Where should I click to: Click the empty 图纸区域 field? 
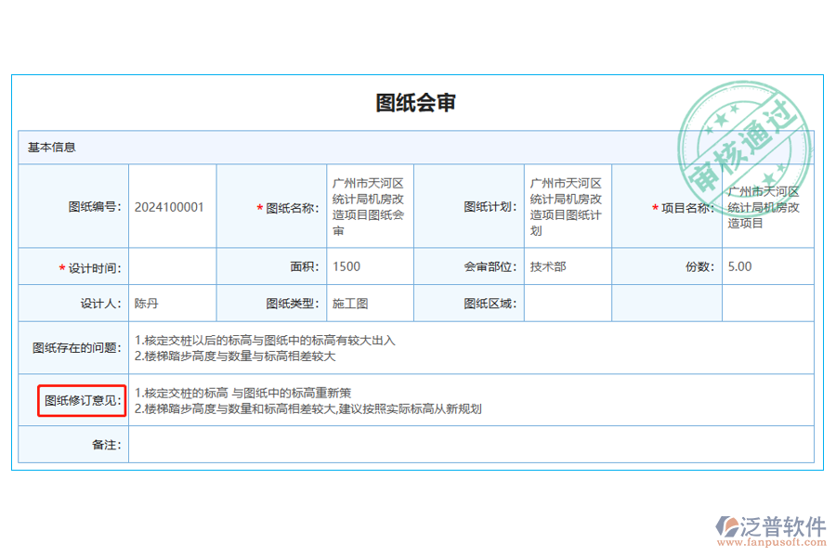pos(568,303)
